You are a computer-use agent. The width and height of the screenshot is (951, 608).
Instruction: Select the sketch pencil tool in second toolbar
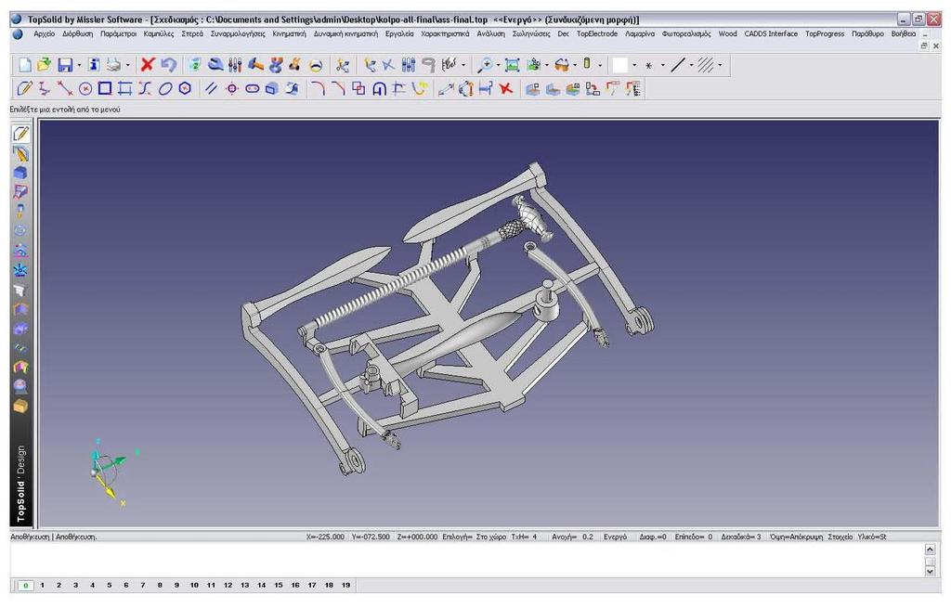24,88
